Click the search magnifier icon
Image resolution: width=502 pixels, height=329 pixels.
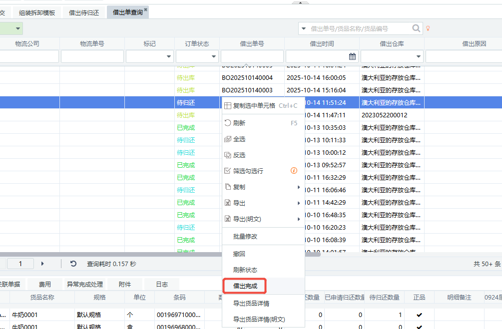[x=416, y=29]
